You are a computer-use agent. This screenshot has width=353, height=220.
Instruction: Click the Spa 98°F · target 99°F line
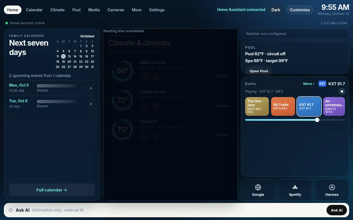pyautogui.click(x=266, y=61)
